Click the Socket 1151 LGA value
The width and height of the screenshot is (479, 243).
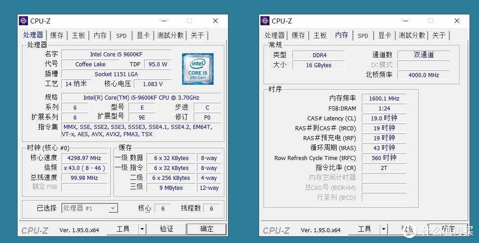point(116,74)
